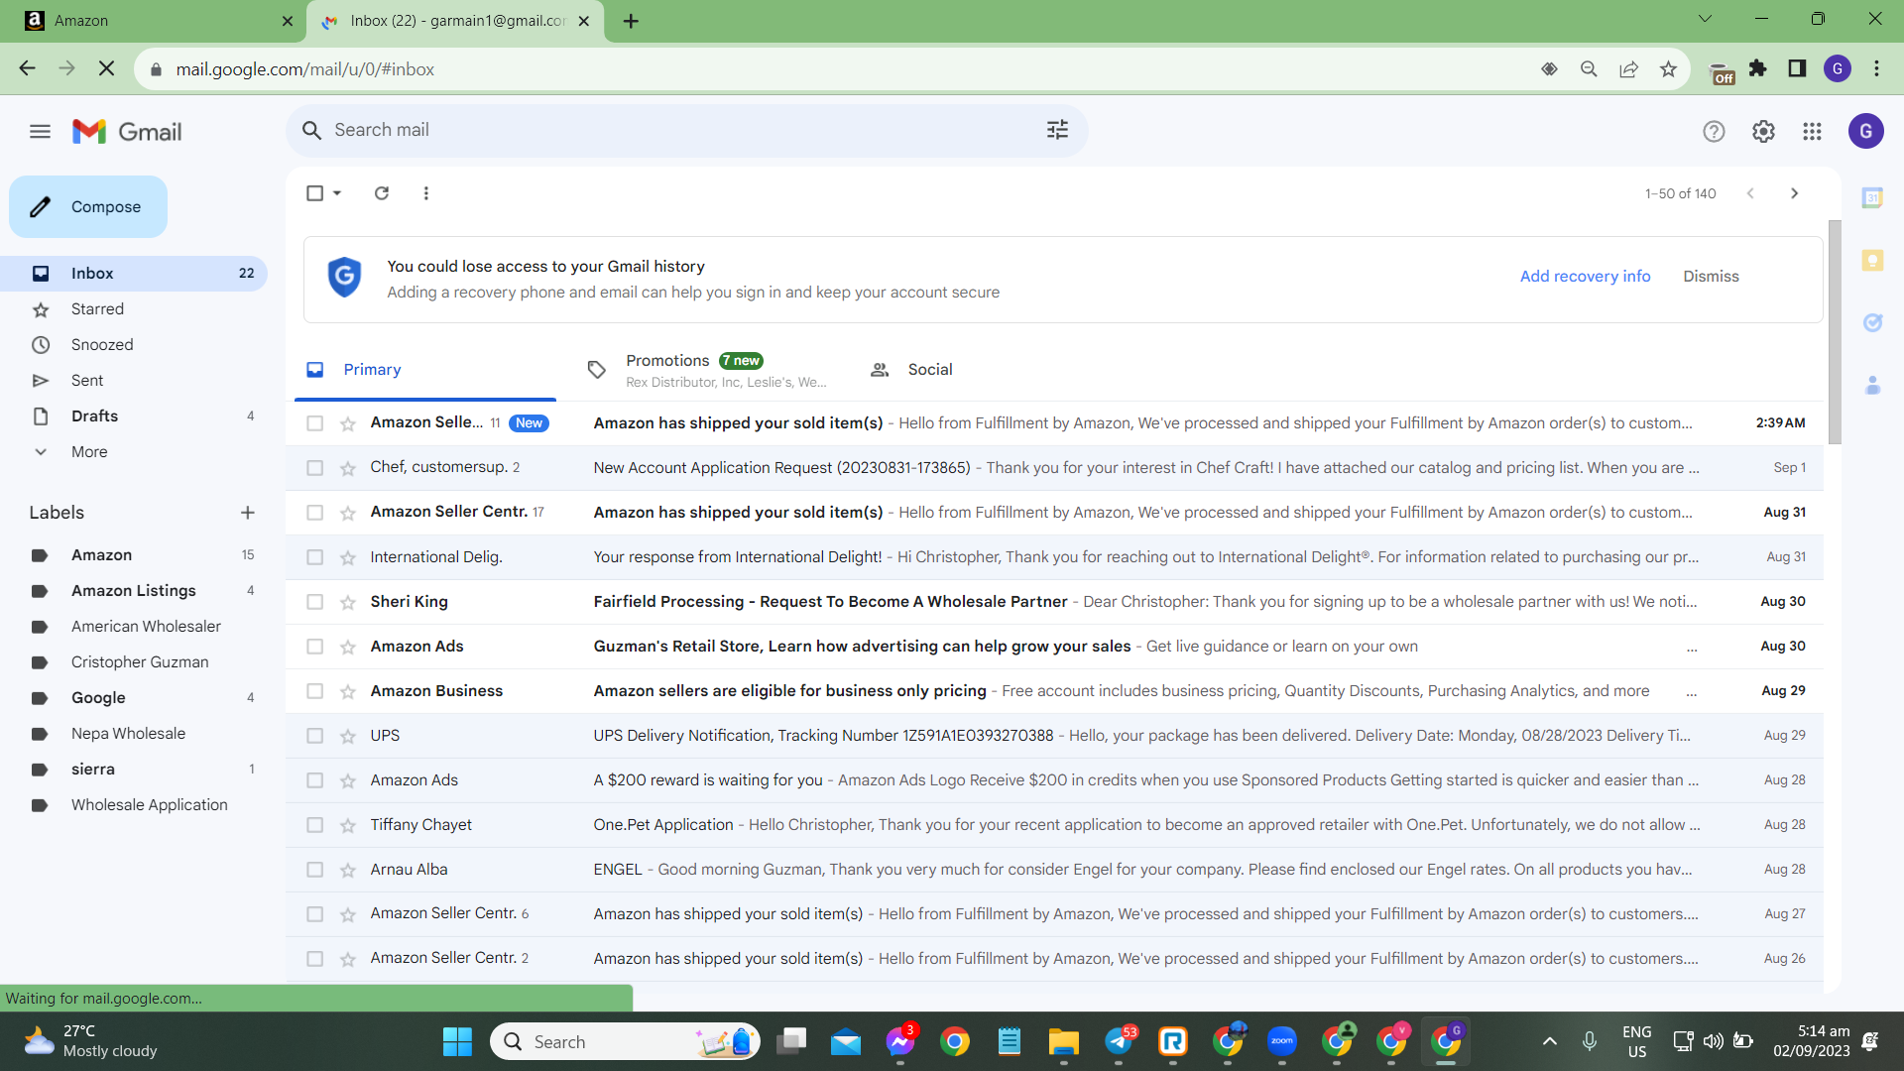Screen dimensions: 1904x1071
Task: Open the Google apps grid
Action: (x=1812, y=131)
